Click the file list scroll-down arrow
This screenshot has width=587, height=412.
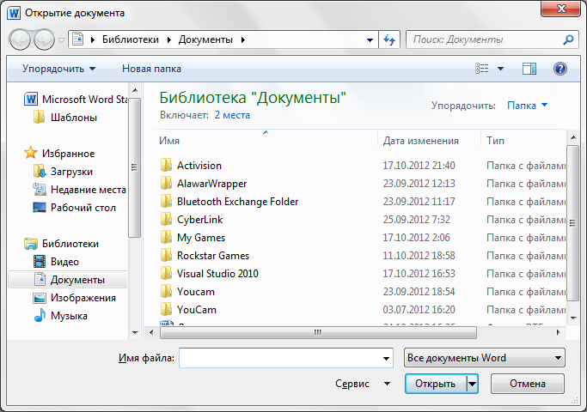click(573, 318)
